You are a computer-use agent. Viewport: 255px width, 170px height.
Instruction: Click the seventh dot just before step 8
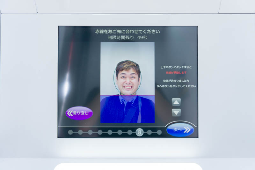click(130, 132)
